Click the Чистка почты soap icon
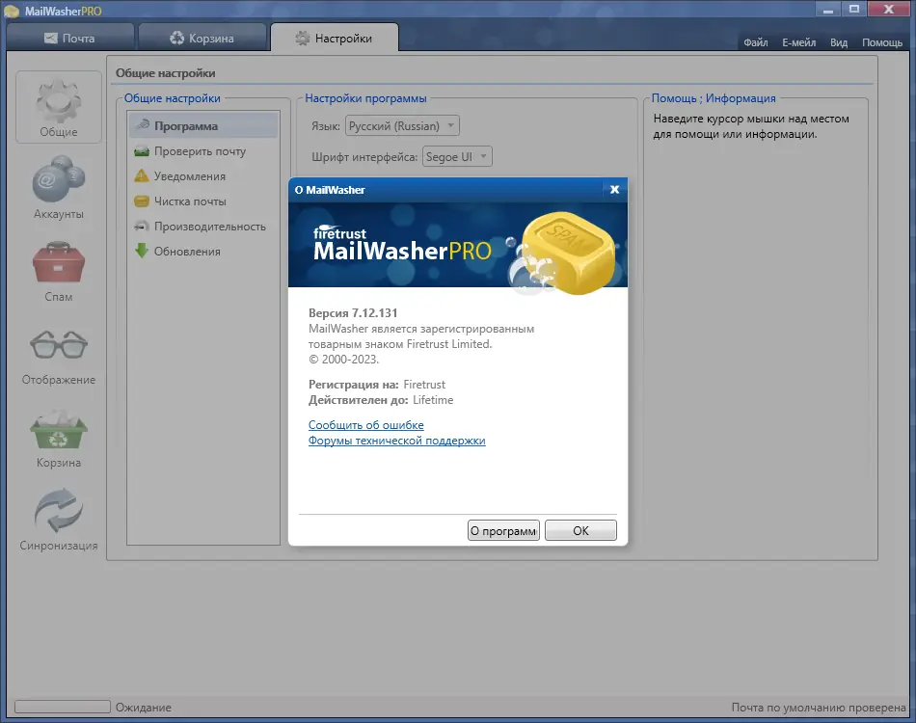The width and height of the screenshot is (916, 723). pyautogui.click(x=142, y=201)
